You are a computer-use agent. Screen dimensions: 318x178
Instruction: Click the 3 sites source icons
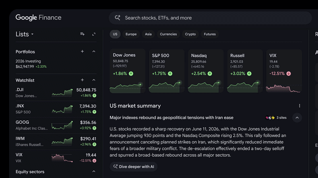click(270, 117)
